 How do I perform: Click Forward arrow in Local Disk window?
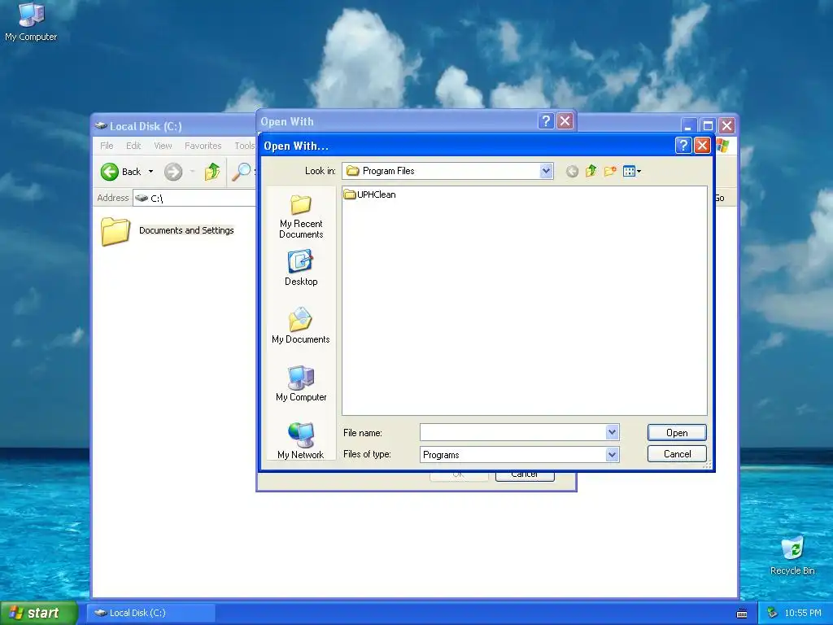pos(173,172)
